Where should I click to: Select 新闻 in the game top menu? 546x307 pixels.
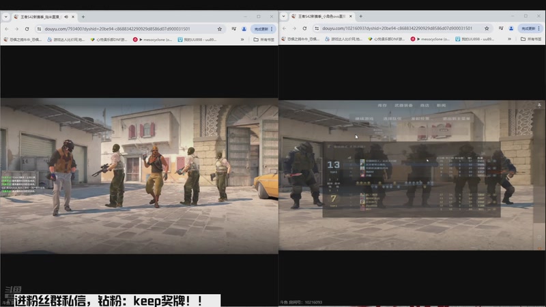pyautogui.click(x=441, y=105)
